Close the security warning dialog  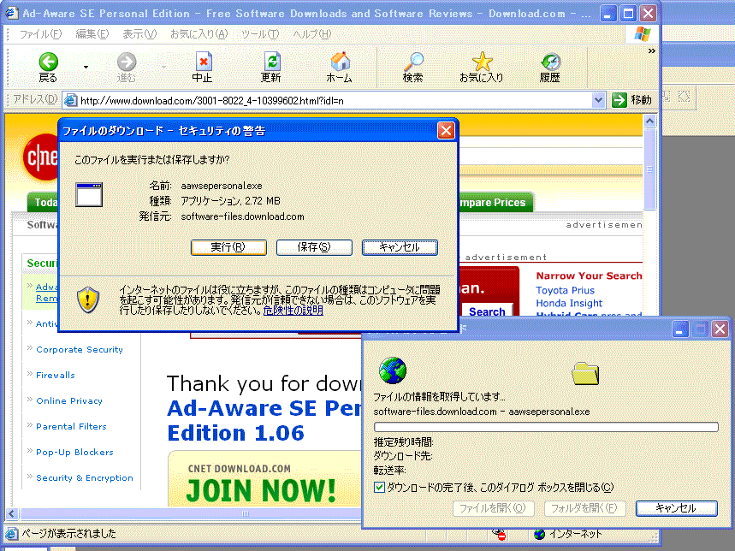point(446,131)
